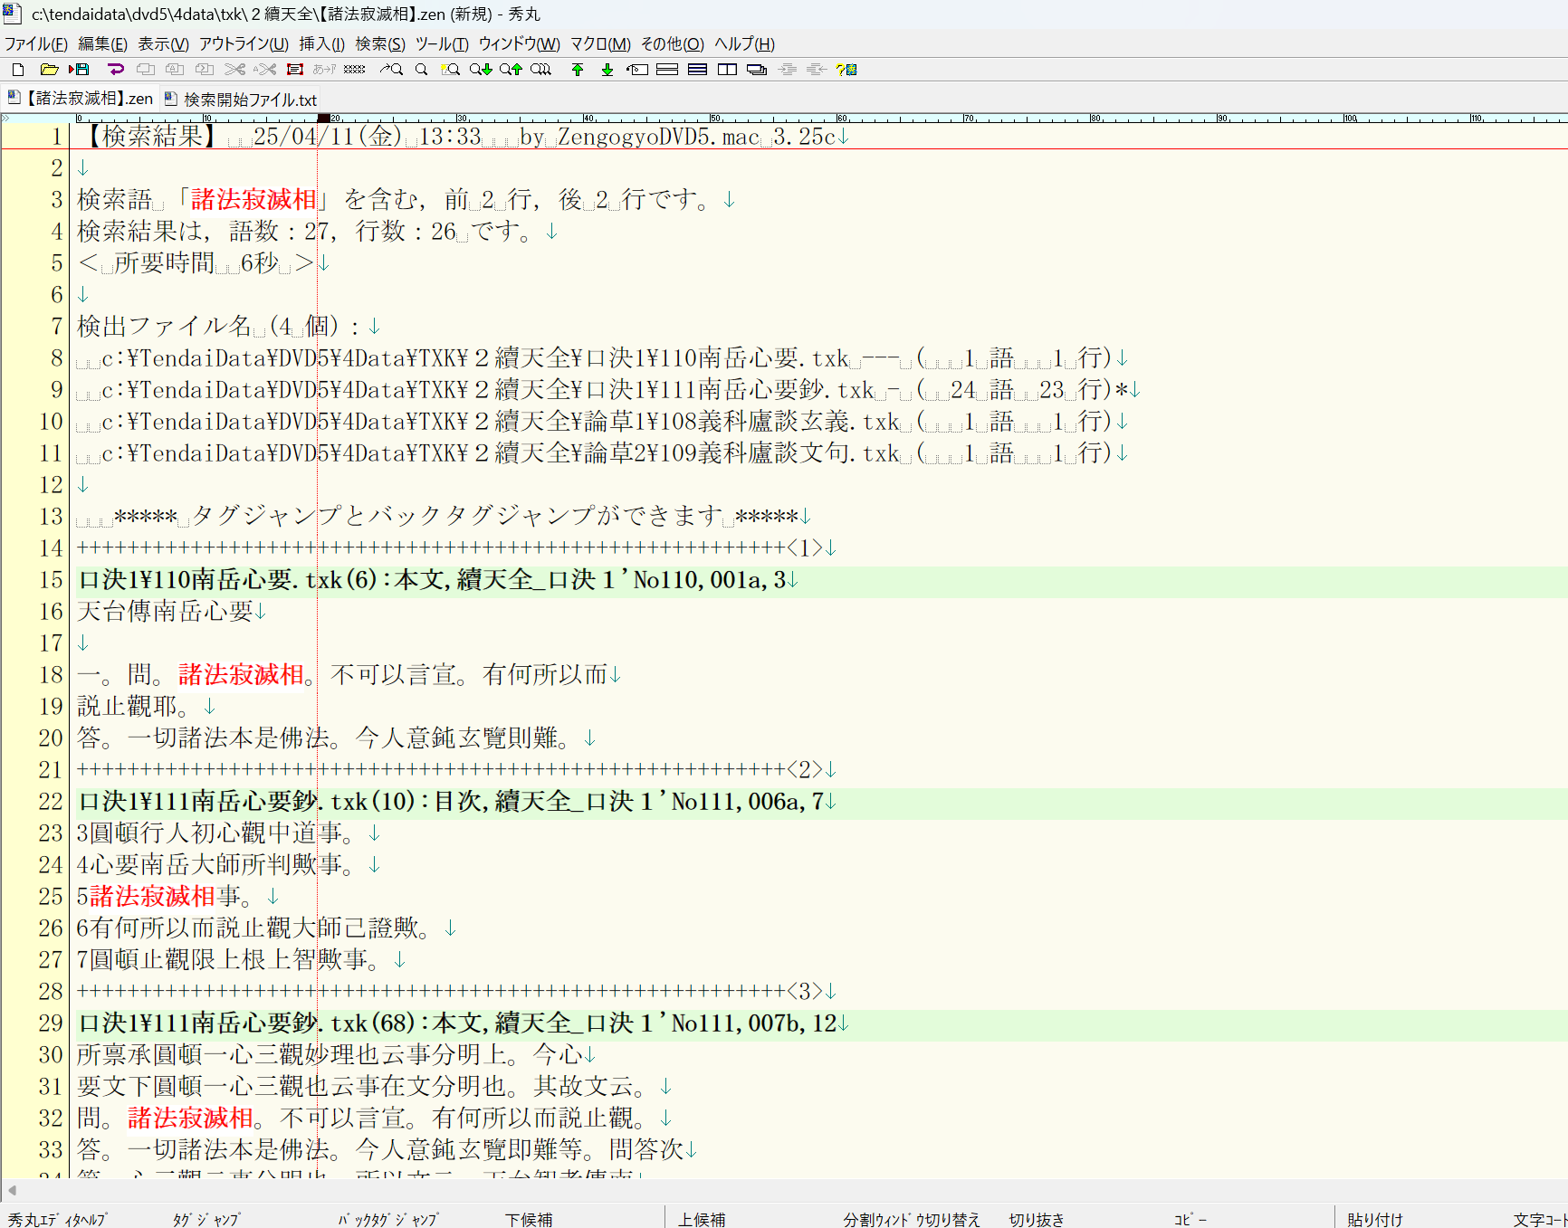Open the 検索(S) menu
The width and height of the screenshot is (1568, 1228).
[x=379, y=43]
